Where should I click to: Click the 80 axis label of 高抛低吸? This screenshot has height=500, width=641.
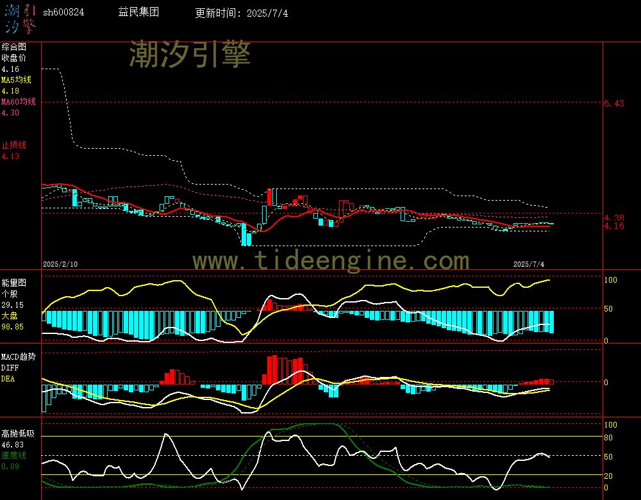click(608, 438)
